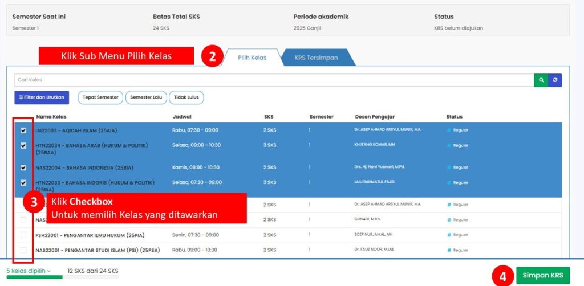Click Reguler status icon for Aqidah Islam
Image resolution: width=584 pixels, height=286 pixels.
[449, 130]
